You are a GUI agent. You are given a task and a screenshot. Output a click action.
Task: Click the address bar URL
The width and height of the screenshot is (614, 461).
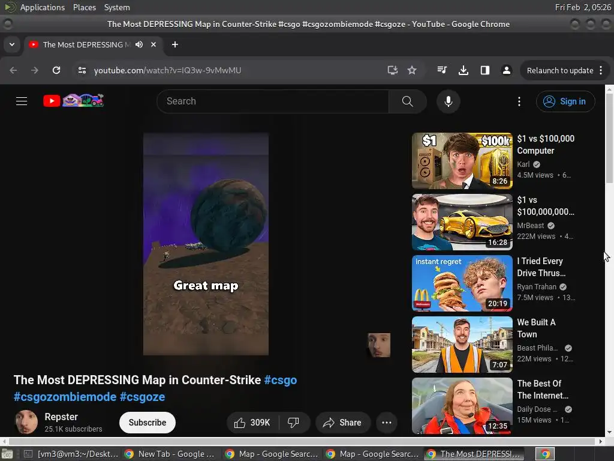point(168,70)
